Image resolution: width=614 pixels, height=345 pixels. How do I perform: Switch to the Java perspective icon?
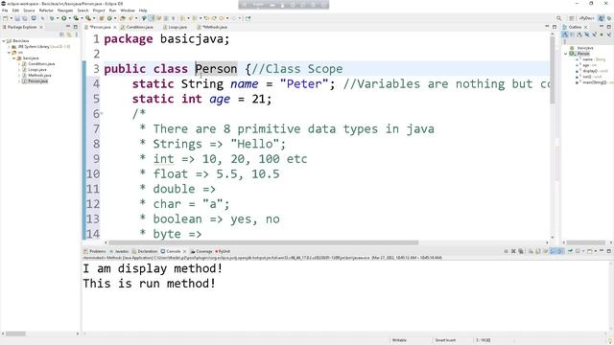602,18
